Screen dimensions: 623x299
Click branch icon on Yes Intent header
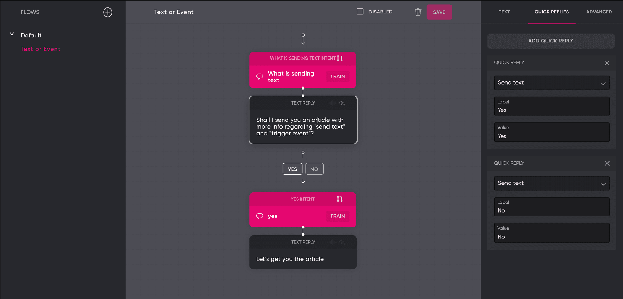[x=340, y=199]
